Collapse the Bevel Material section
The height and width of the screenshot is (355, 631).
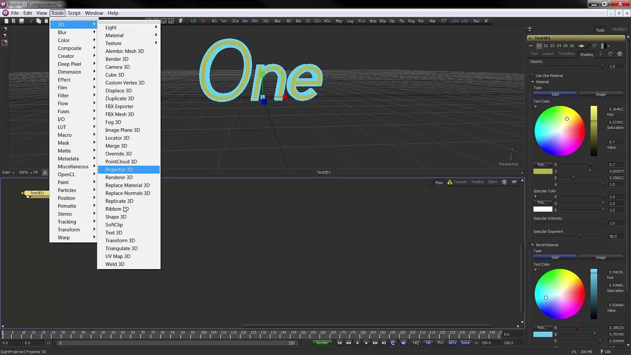point(532,245)
